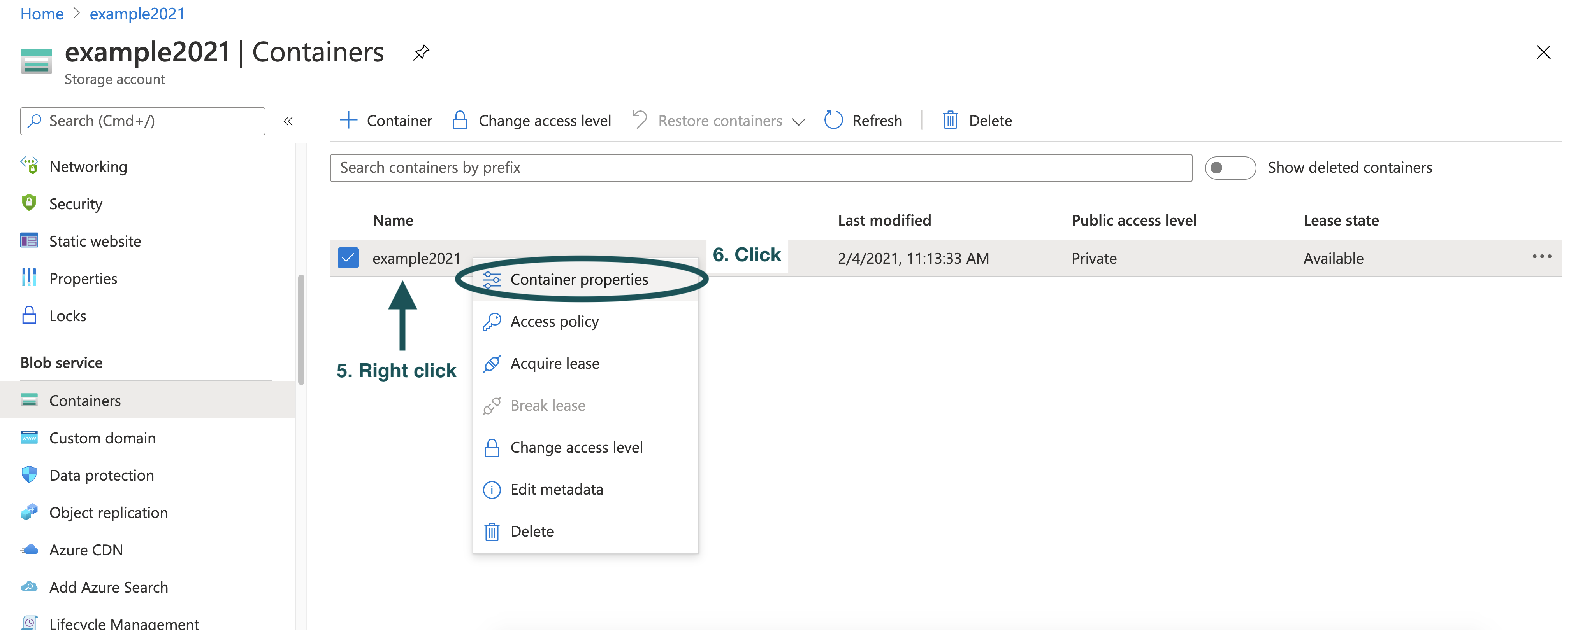The image size is (1578, 630).
Task: Click the toolbar Delete trash icon
Action: 950,120
